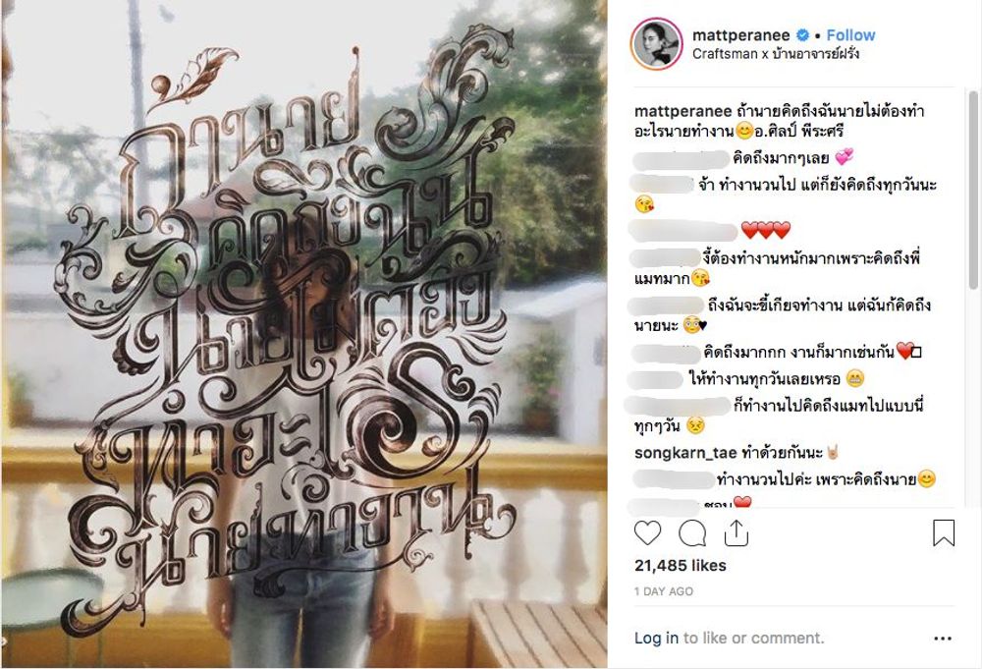
Task: Save post using the bookmark icon
Action: pos(943,533)
